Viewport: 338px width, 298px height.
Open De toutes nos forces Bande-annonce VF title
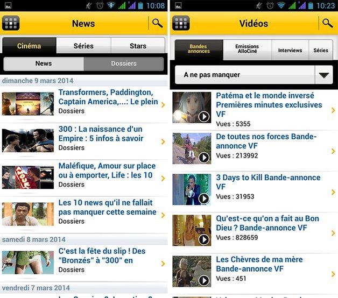(x=266, y=141)
